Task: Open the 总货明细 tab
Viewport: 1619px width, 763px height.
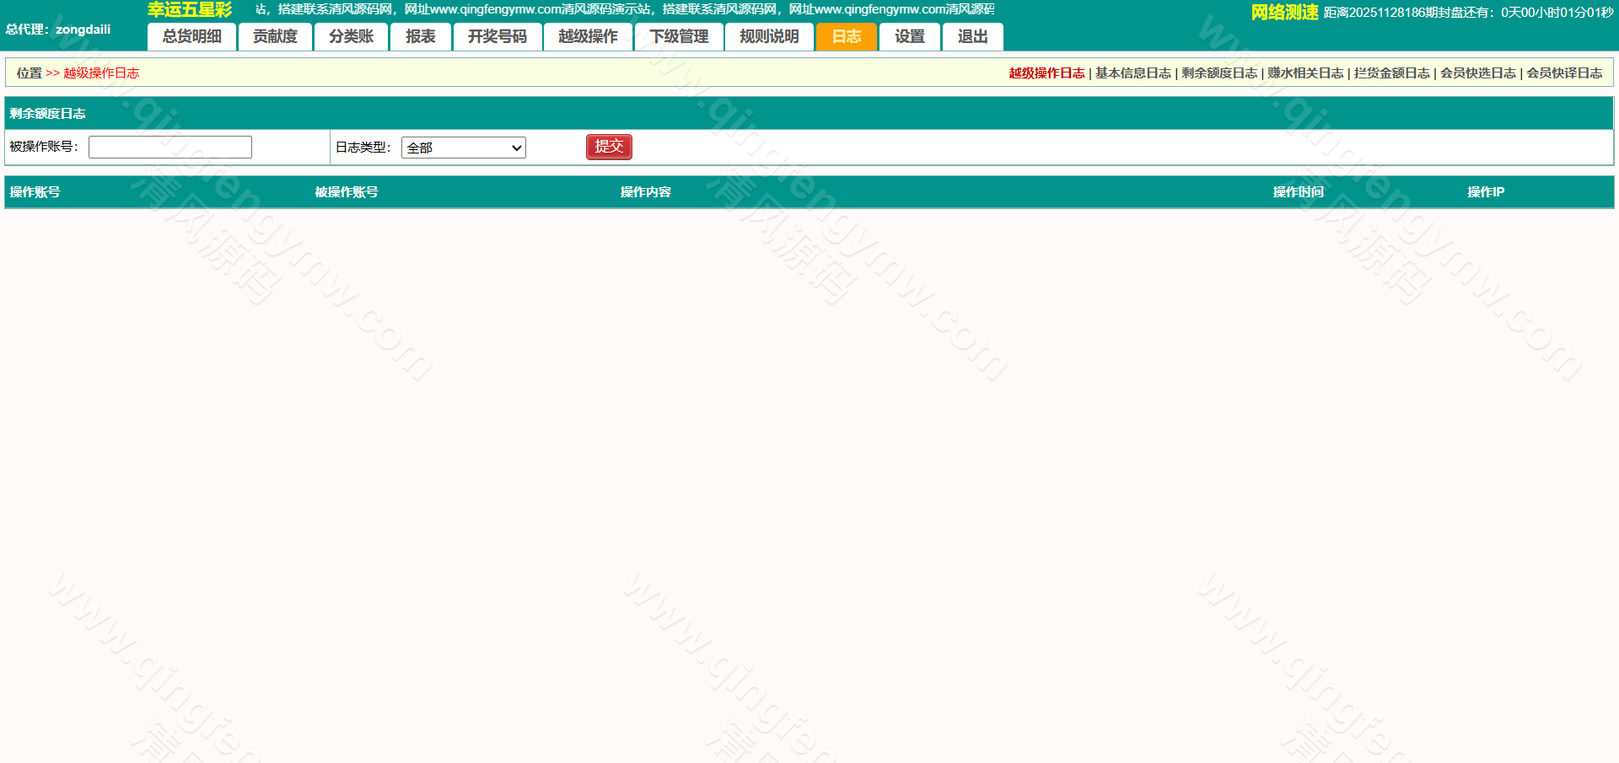Action: pos(191,36)
